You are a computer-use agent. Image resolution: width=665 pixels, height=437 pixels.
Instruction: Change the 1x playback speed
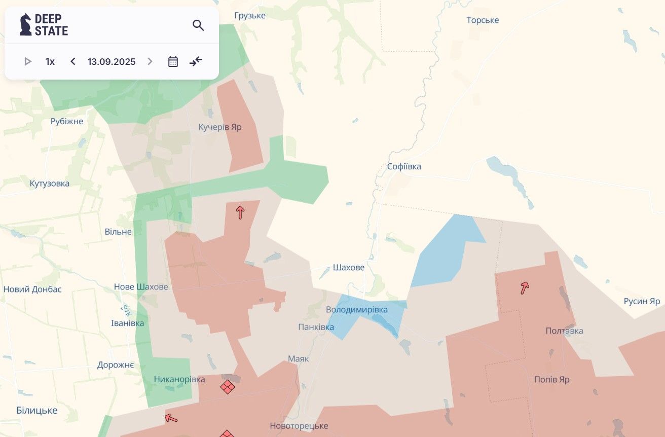click(50, 62)
